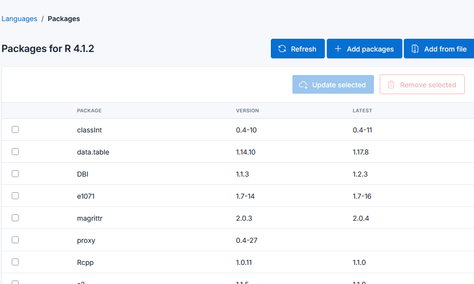Sort by the LATEST column header
Screen dimensions: 474x284
362,110
